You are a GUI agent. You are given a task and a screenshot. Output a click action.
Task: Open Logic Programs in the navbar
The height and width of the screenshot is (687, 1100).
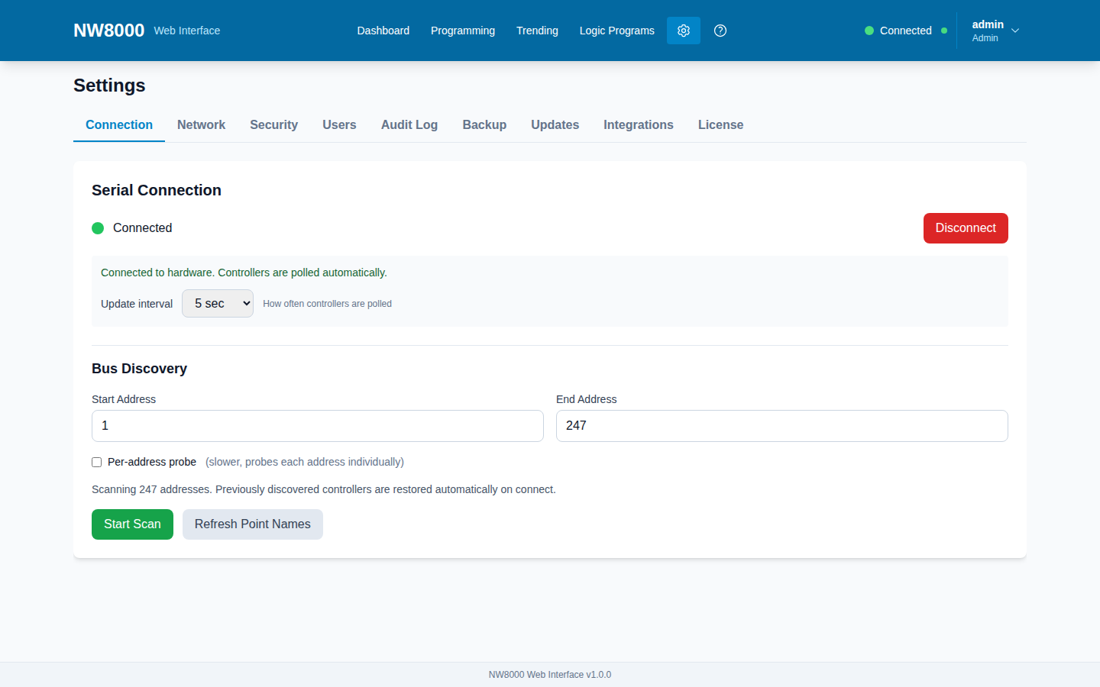pyautogui.click(x=617, y=31)
